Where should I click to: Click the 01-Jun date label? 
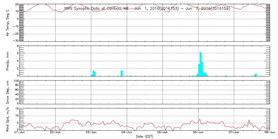pos(20,133)
